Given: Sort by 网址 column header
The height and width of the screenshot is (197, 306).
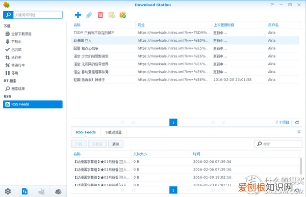Looking at the screenshot, I should coord(173,25).
